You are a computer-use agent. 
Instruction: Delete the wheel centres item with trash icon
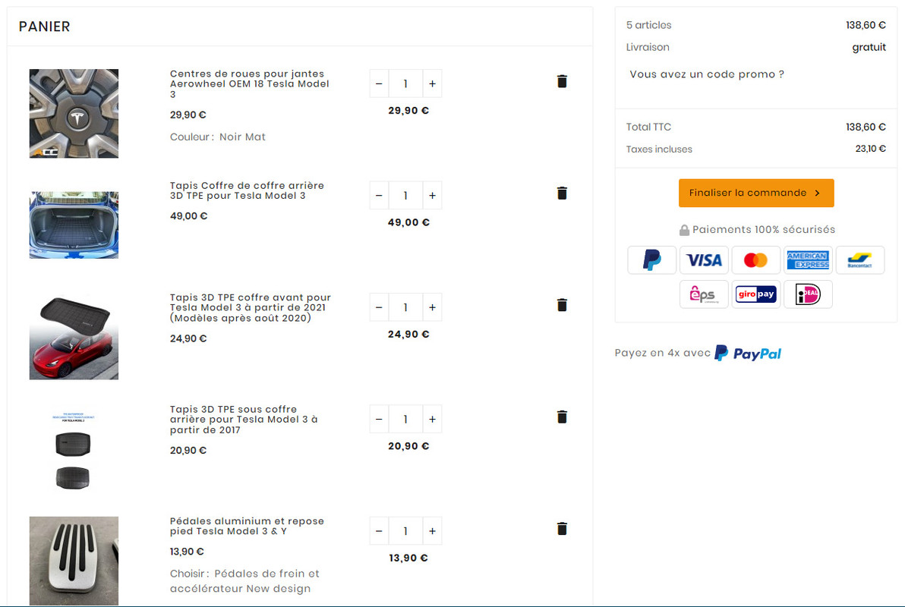click(x=562, y=81)
